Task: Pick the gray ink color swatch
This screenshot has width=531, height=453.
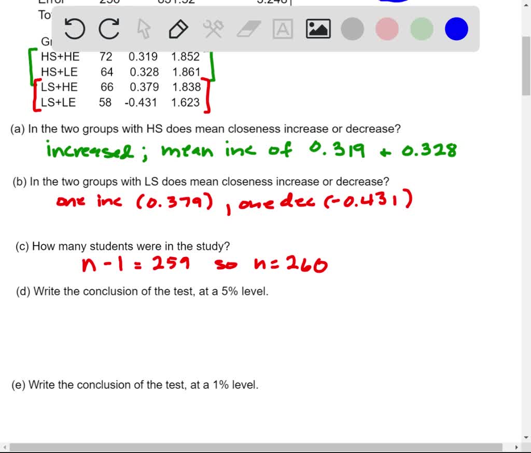Action: point(352,29)
